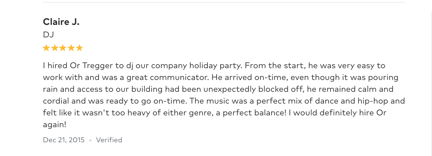Select the Dec 21, 2015 review date
The image size is (432, 156).
tap(64, 140)
